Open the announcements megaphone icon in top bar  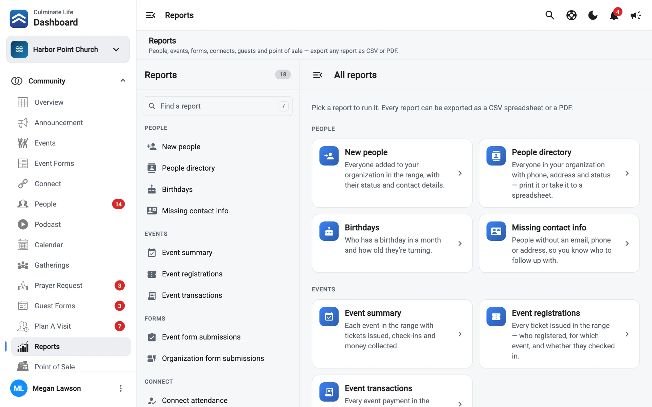point(636,15)
